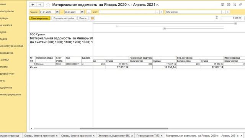Save the report using the diskette icon
Viewport: 245px width, 138px height.
(x=222, y=5)
